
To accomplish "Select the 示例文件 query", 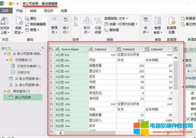I will point(23,72).
